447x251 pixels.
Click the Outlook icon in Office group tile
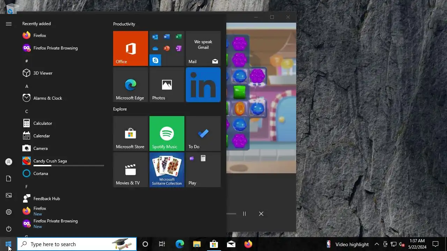point(155,37)
